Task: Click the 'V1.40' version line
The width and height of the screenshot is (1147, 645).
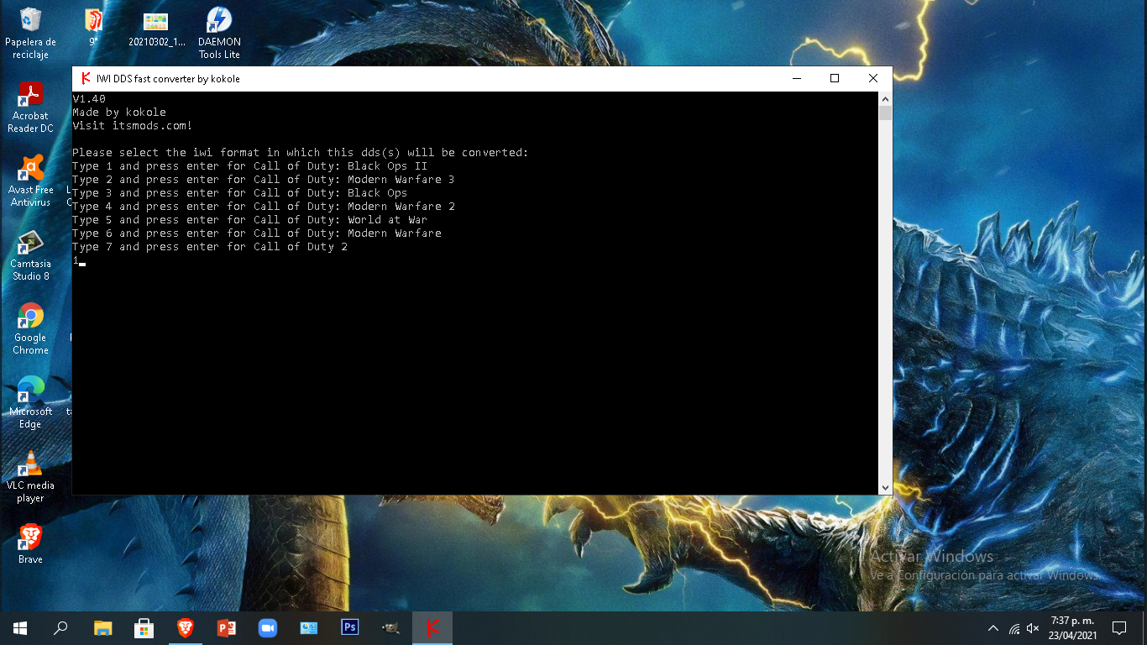Action: point(89,99)
